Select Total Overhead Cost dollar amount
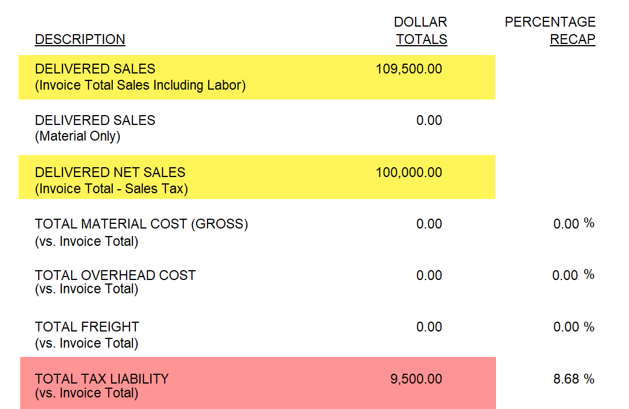Viewport: 629px width, 409px height. click(x=429, y=275)
